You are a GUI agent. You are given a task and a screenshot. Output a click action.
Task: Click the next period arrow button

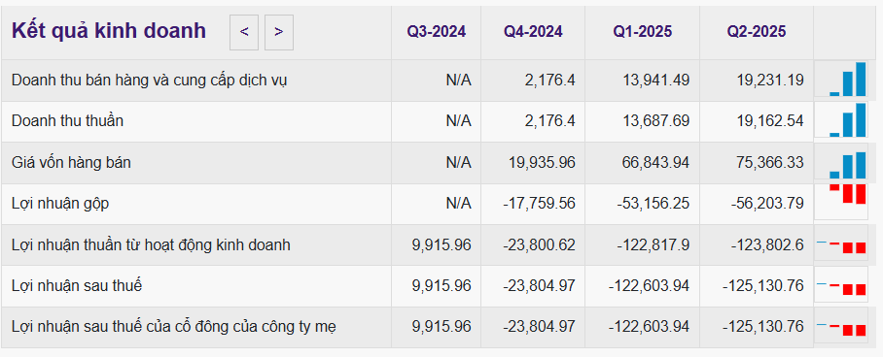click(279, 33)
